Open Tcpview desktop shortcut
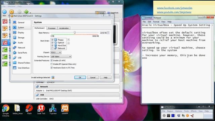This screenshot has height=121, width=215. (53, 110)
